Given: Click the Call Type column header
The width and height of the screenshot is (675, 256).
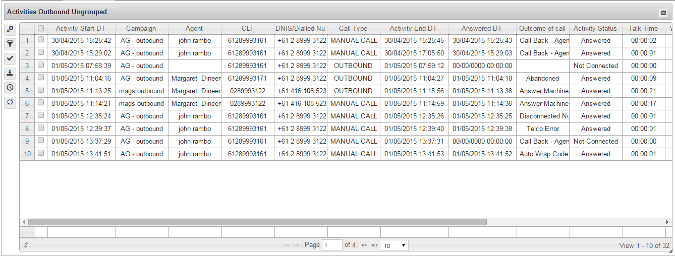Looking at the screenshot, I should (x=353, y=29).
